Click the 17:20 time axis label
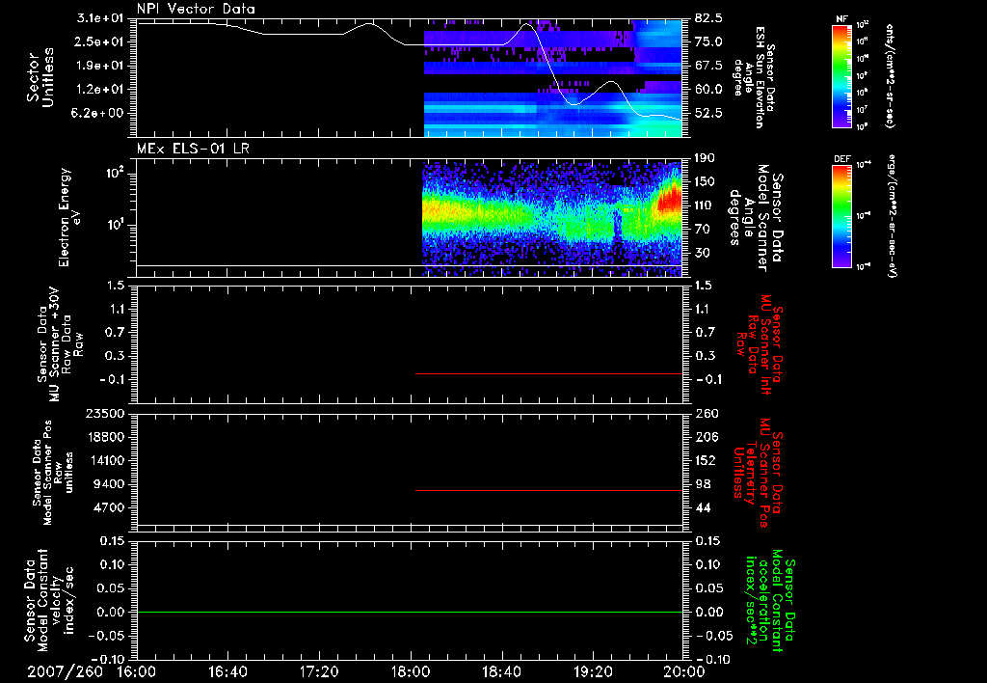The image size is (987, 683). 319,671
